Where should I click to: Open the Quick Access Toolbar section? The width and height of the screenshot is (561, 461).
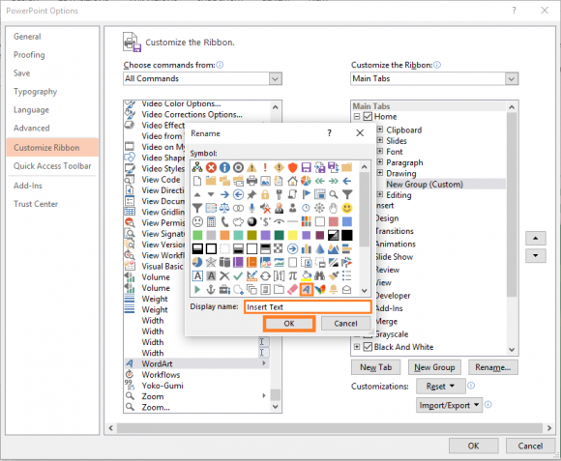[x=52, y=166]
